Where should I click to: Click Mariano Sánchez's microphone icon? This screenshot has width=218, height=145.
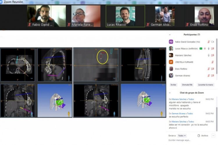pyautogui.click(x=208, y=55)
